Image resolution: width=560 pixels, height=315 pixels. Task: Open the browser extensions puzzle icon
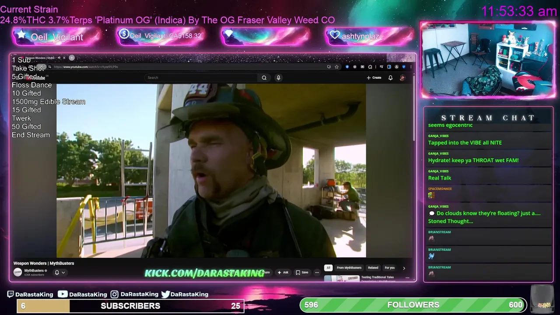[x=370, y=67]
